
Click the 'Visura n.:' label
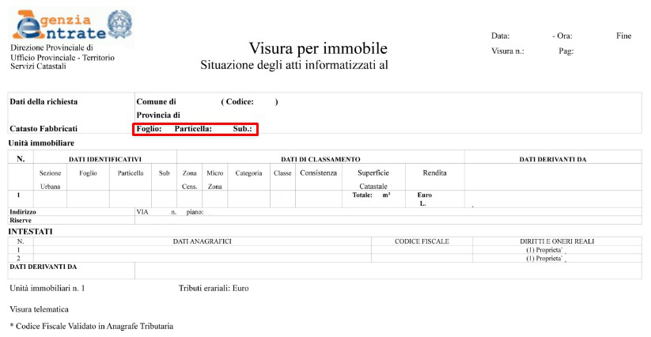[507, 51]
